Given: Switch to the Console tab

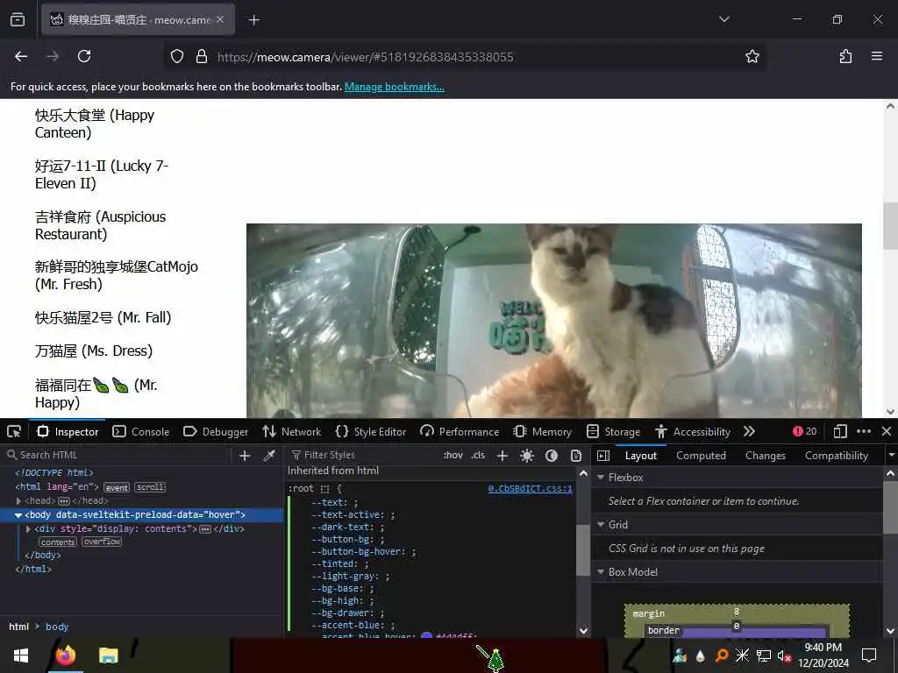Looking at the screenshot, I should pyautogui.click(x=141, y=431).
